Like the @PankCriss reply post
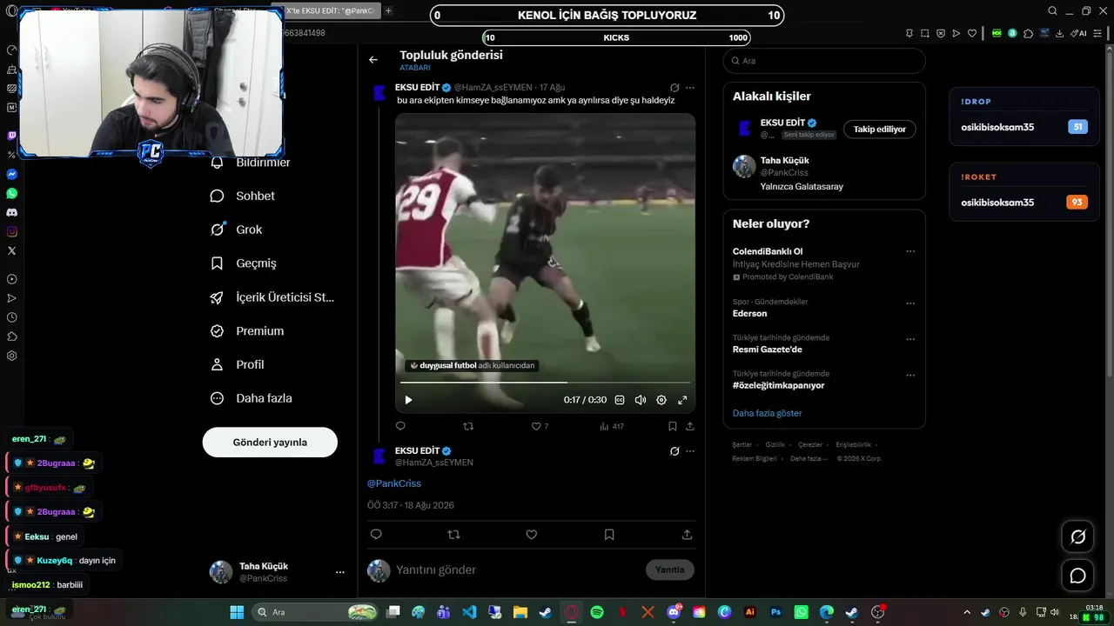The image size is (1114, 626). [531, 535]
